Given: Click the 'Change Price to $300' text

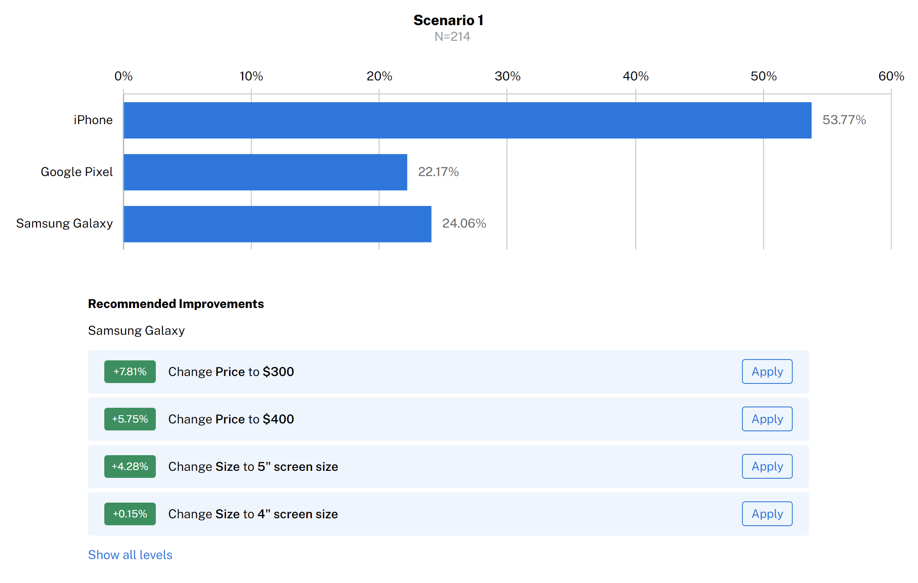Looking at the screenshot, I should point(231,371).
